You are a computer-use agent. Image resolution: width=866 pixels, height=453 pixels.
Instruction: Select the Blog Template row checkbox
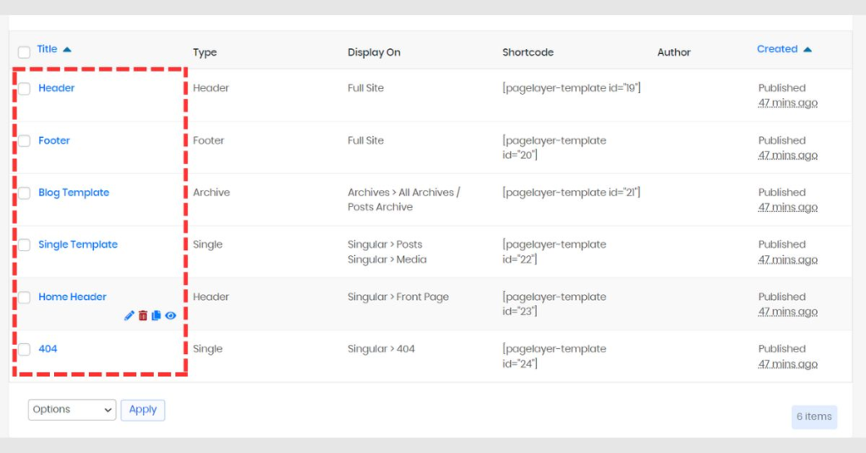click(x=24, y=194)
